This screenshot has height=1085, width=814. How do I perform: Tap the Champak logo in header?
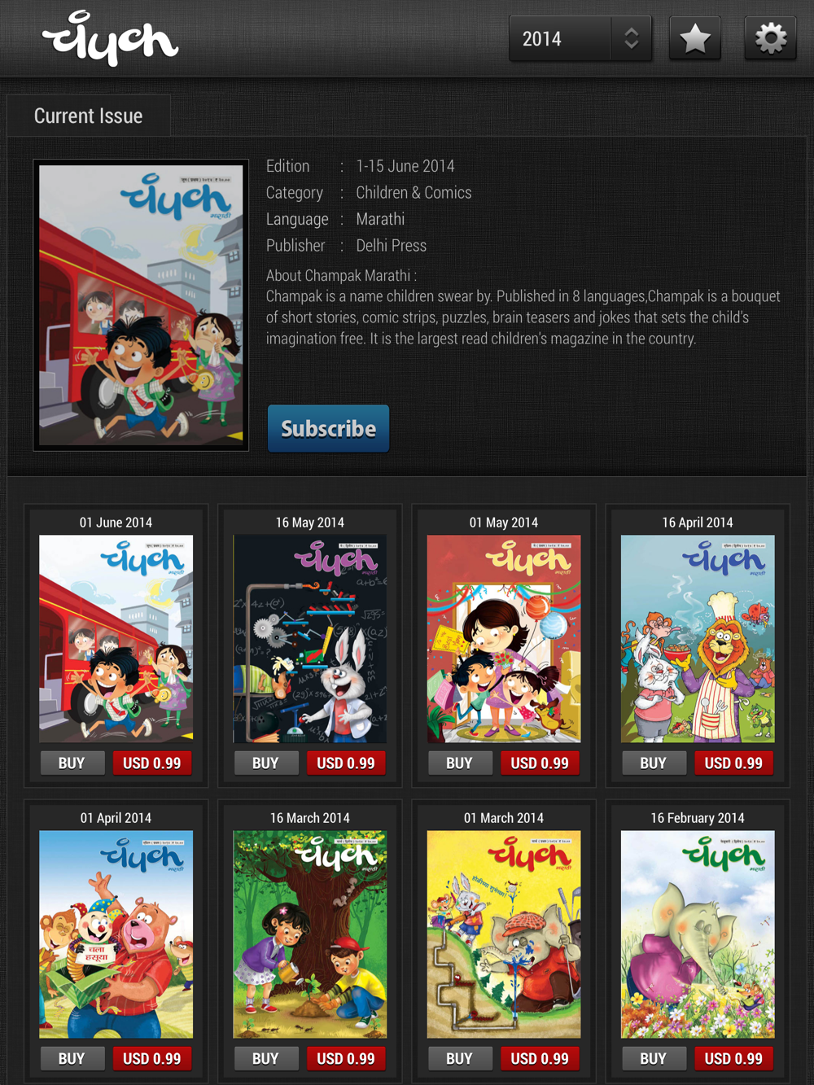click(110, 38)
